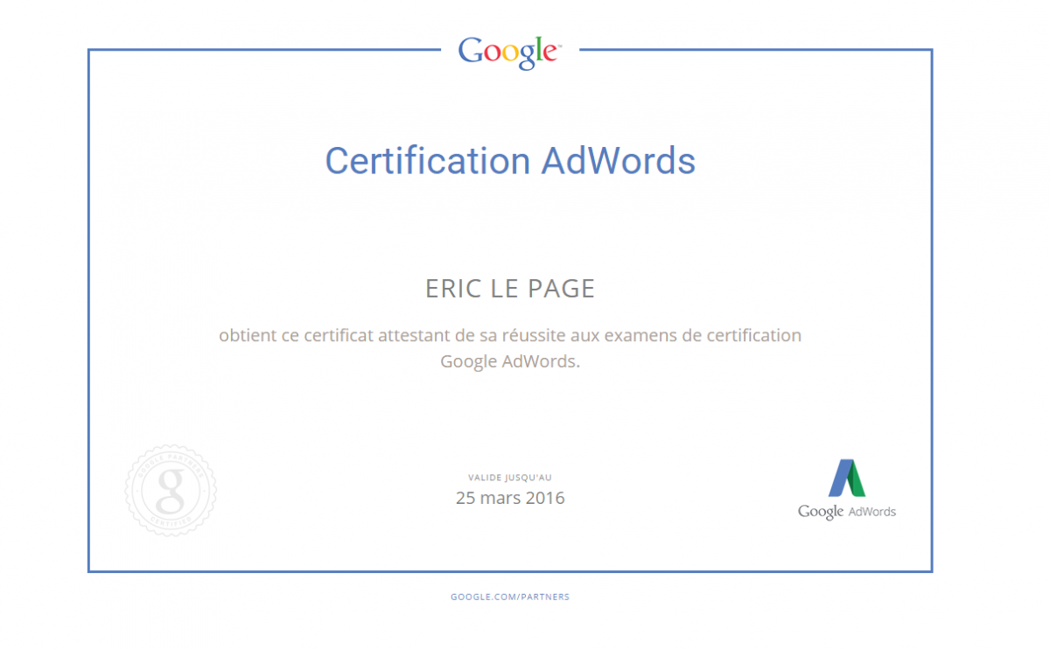Click "Google AdWords." in the description's second line
This screenshot has width=1050, height=650.
[x=510, y=361]
